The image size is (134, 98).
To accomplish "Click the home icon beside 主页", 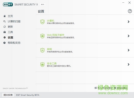I will coord(5,16).
